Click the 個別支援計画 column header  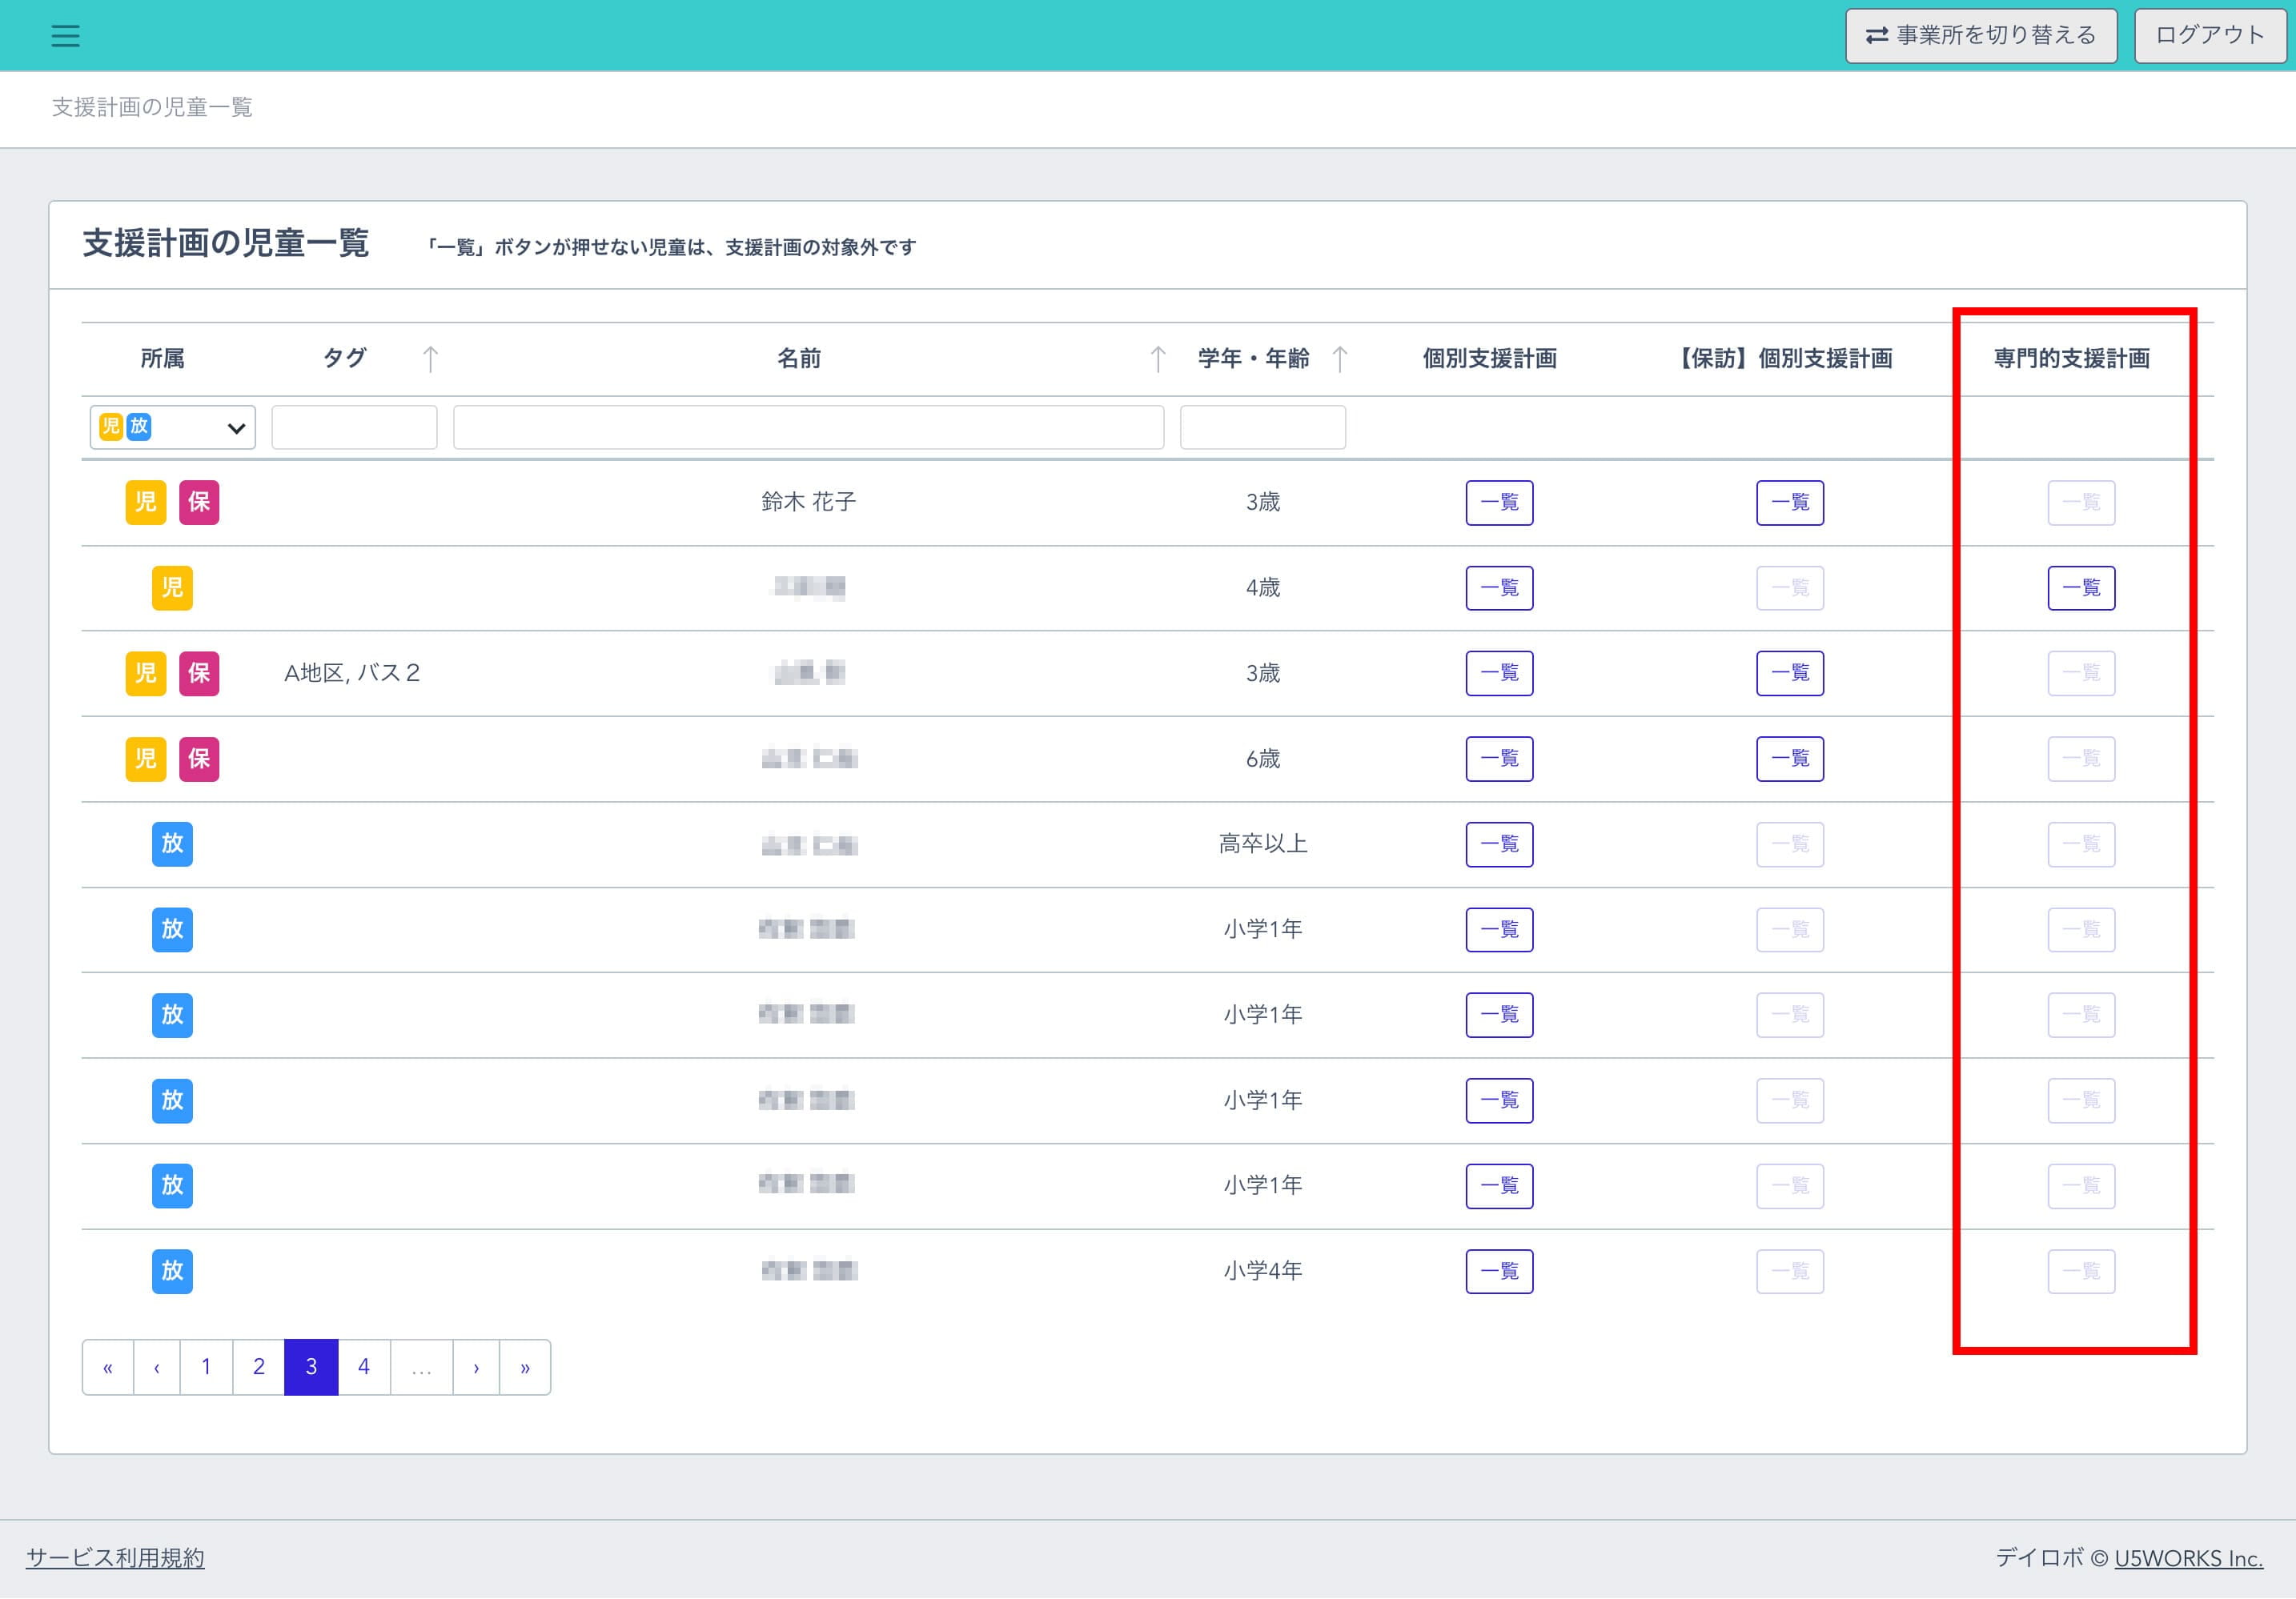tap(1490, 358)
